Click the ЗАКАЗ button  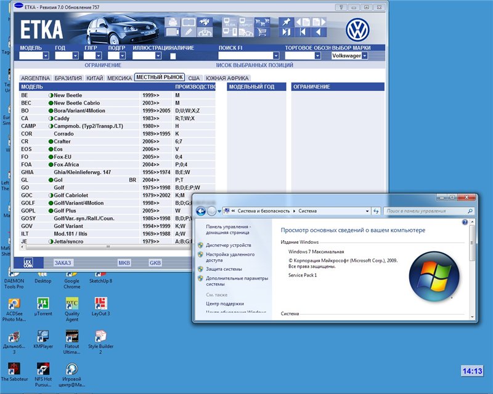pyautogui.click(x=63, y=263)
